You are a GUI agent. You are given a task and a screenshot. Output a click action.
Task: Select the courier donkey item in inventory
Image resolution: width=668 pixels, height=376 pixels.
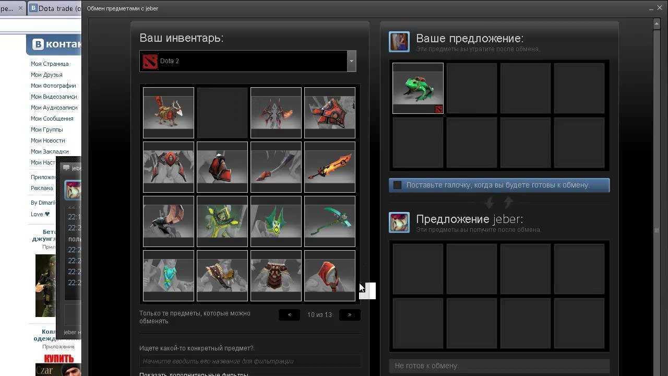point(169,113)
